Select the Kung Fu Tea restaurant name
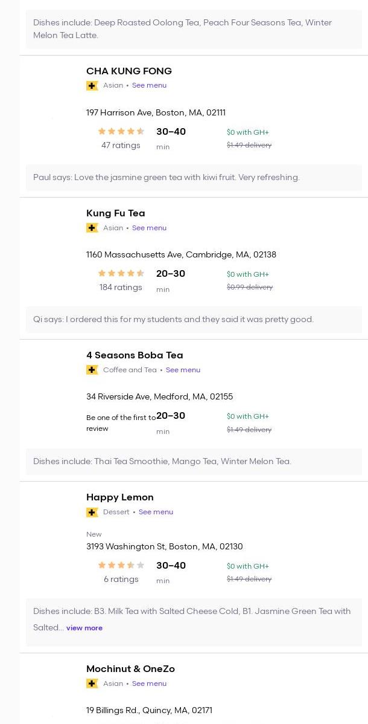 [116, 213]
